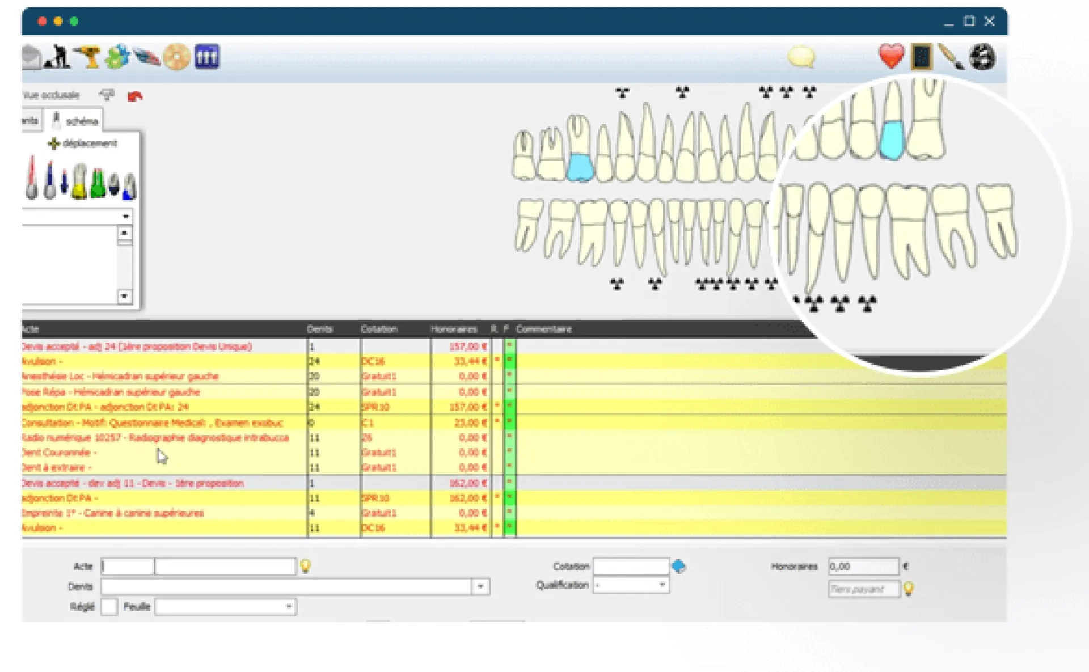Select the paintbrush icon in top toolbar

coord(951,57)
